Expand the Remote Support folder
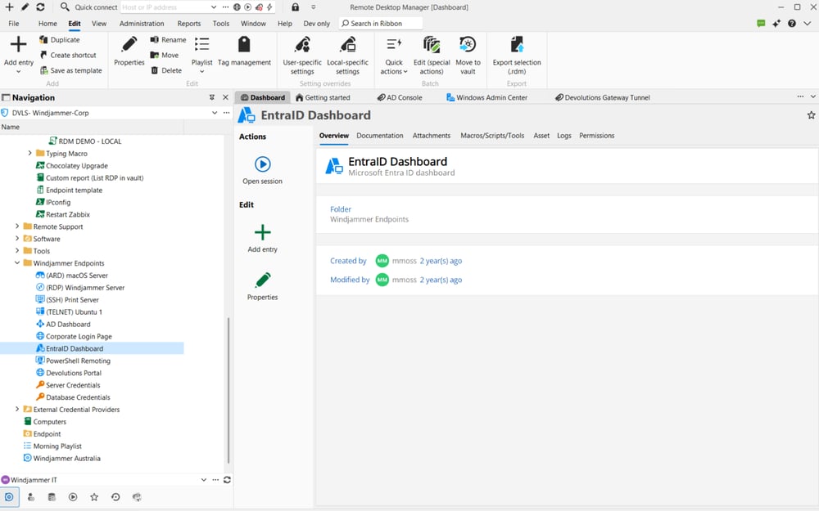 pyautogui.click(x=18, y=226)
